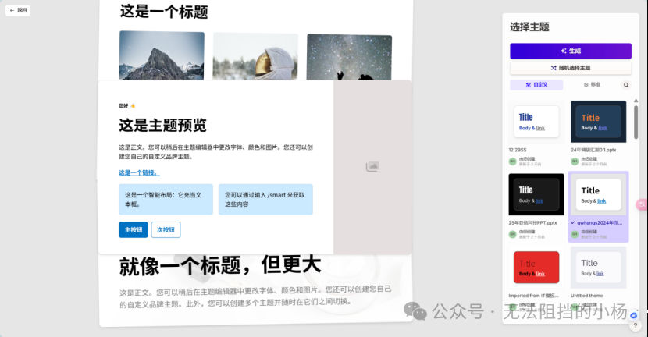Click the back arrow button top-left
Viewport: 648px width, 337px height.
[x=18, y=10]
